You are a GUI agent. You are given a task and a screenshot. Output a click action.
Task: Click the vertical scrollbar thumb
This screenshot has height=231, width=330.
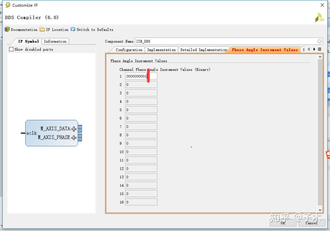[x=320, y=132]
